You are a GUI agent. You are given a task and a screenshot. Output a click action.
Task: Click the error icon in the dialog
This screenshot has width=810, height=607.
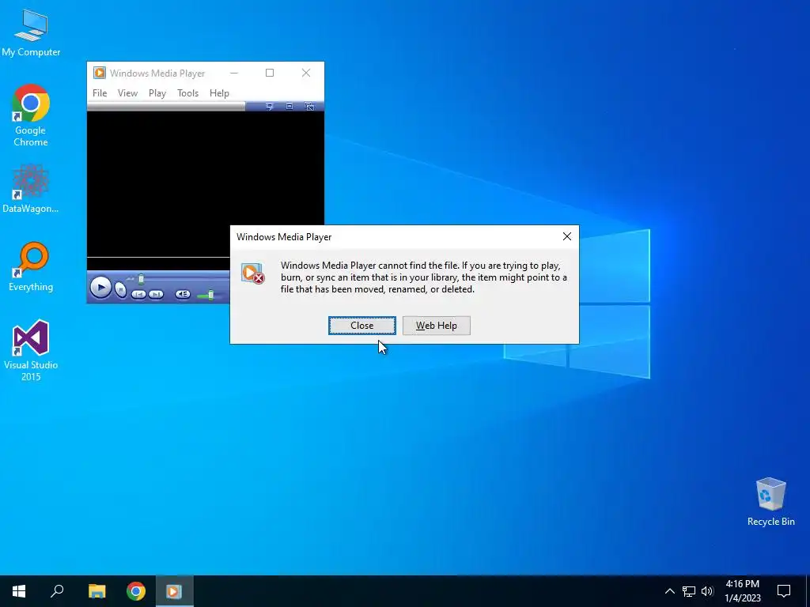tap(253, 273)
